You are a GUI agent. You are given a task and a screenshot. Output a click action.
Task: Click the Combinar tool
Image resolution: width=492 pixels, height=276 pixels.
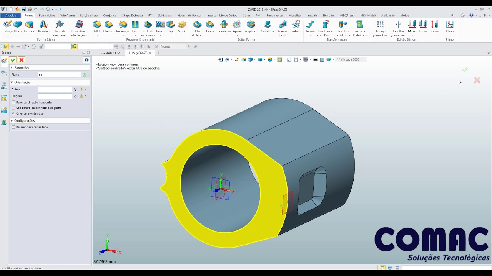pos(224,26)
